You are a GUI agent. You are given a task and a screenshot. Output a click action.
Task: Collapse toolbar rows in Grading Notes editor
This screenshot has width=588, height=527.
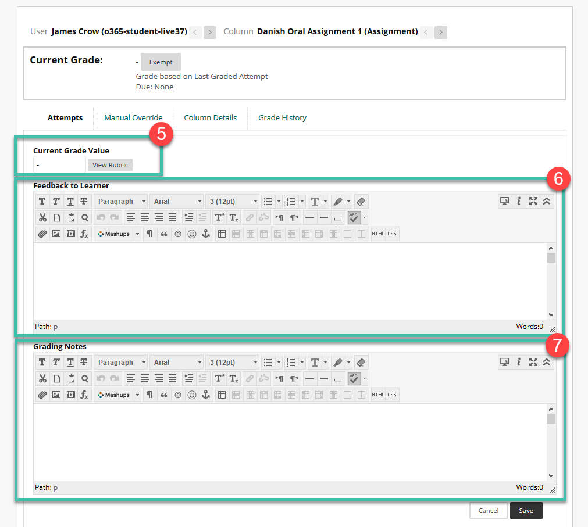[547, 363]
